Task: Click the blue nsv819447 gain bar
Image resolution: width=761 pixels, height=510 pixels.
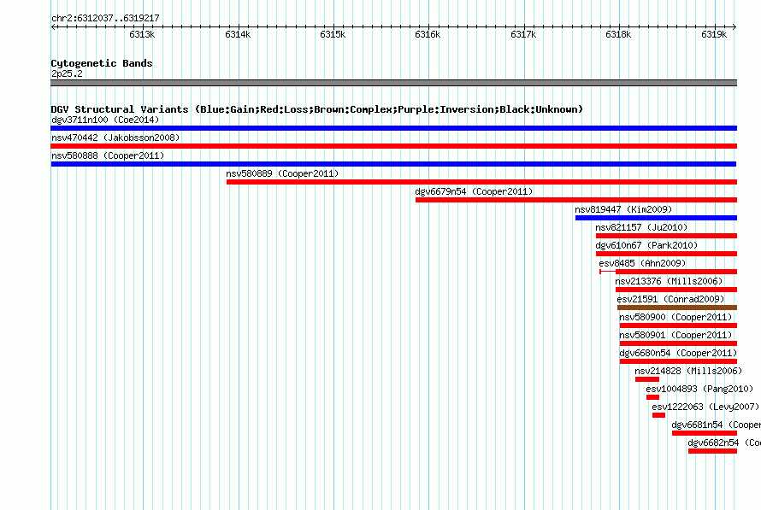Action: [656, 218]
